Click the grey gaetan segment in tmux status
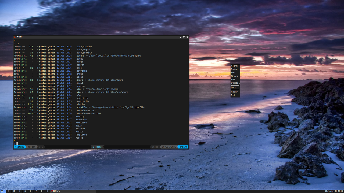This screenshot has width=344, height=193. pyautogui.click(x=31, y=147)
